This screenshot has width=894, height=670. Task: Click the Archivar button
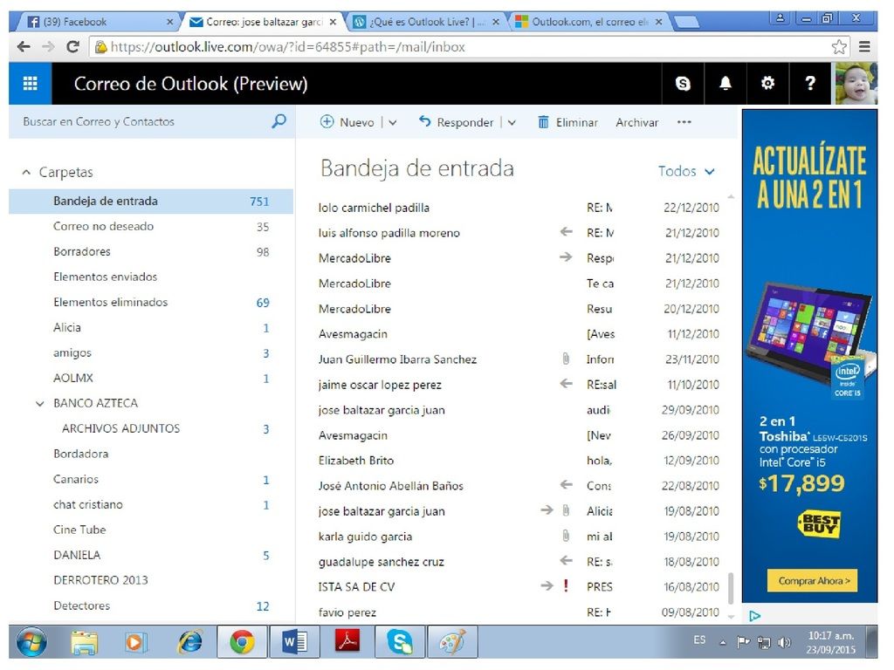[x=636, y=122]
